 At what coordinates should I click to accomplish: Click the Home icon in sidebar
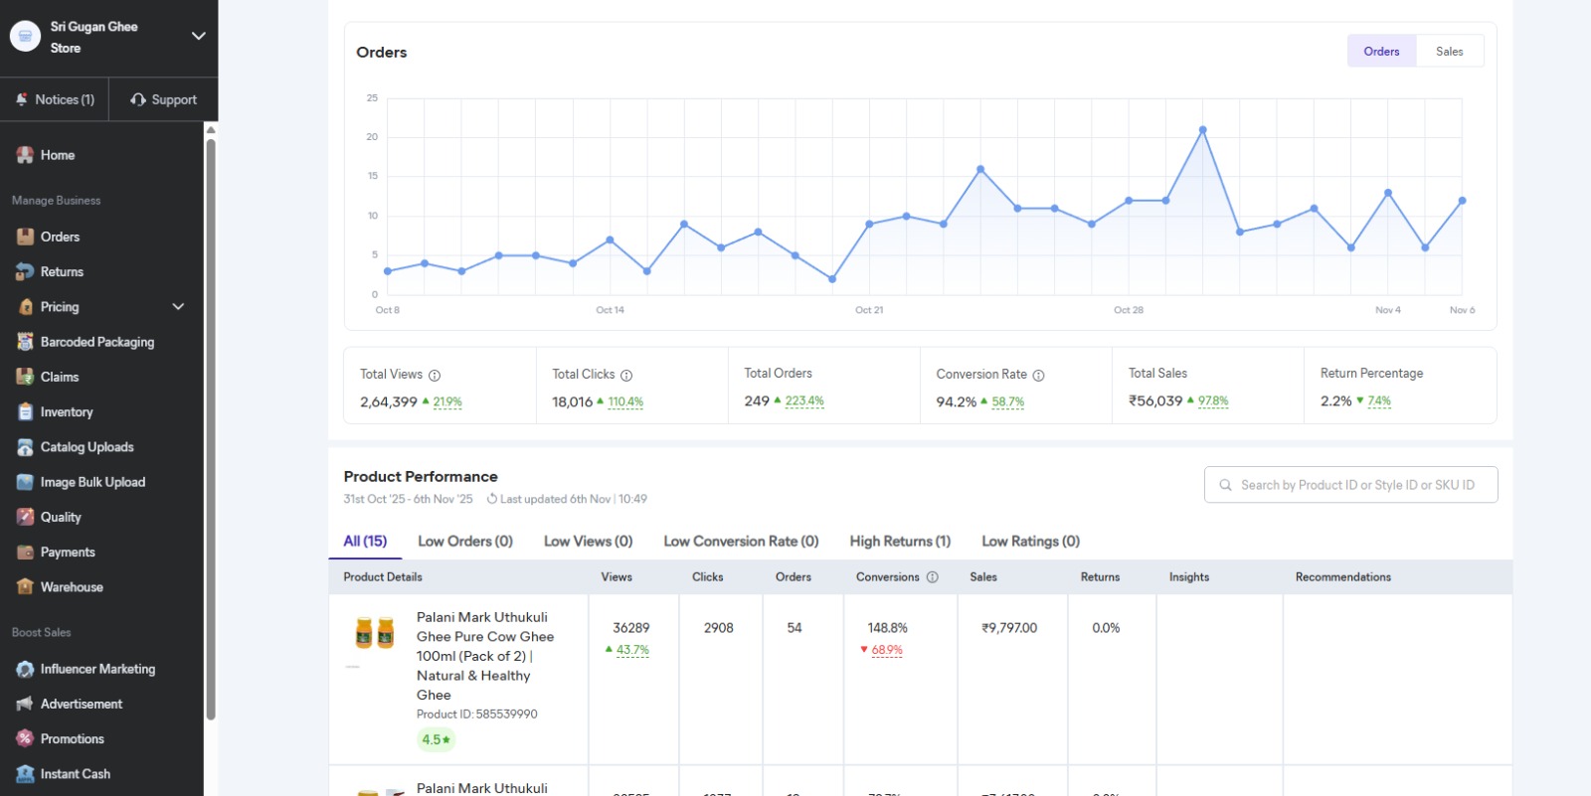click(25, 155)
